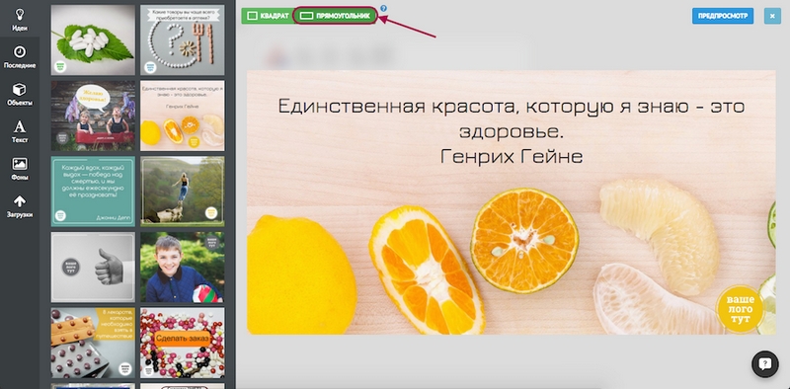Switch format to Прямоугольник
This screenshot has width=790, height=389.
335,16
